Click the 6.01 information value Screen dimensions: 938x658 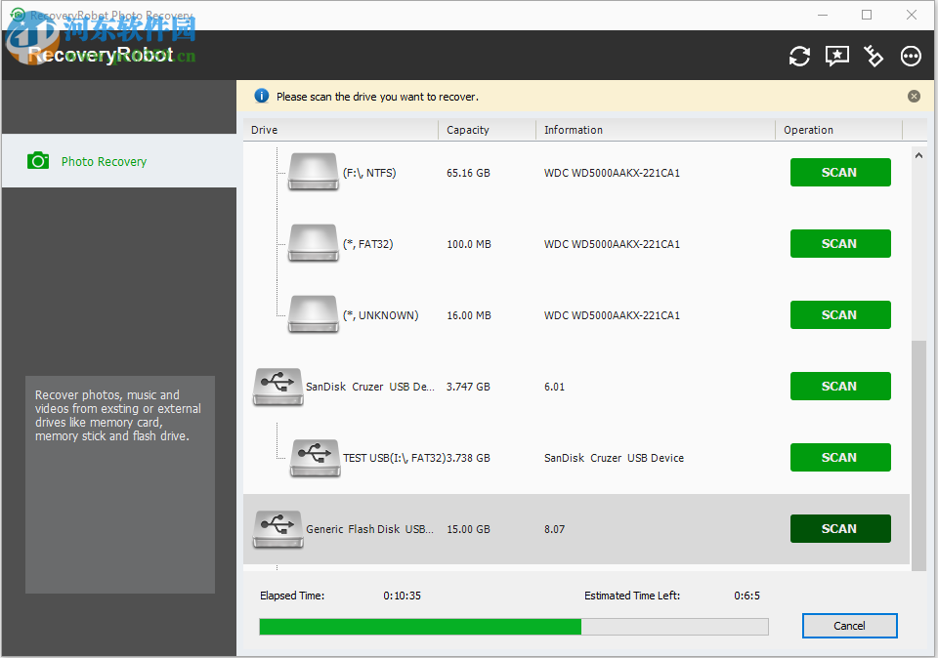pos(555,387)
